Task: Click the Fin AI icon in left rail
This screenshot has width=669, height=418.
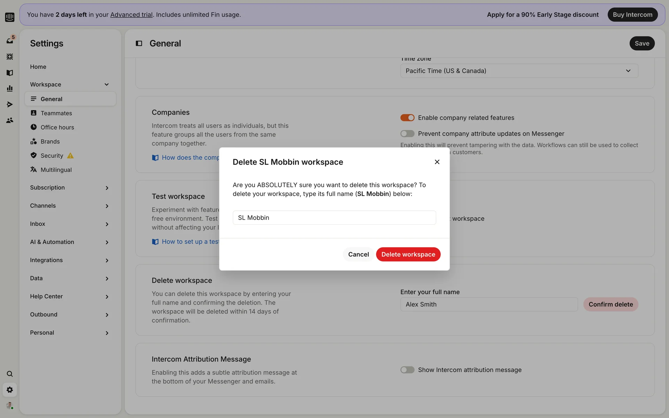Action: [10, 56]
